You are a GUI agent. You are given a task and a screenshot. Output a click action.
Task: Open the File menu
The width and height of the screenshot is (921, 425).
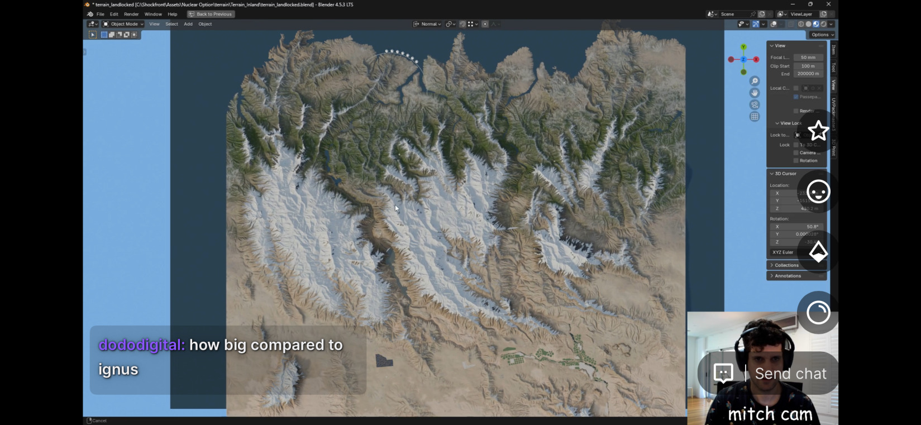coord(101,14)
